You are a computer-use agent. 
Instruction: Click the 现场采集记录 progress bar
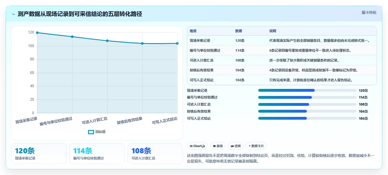[x=307, y=90]
